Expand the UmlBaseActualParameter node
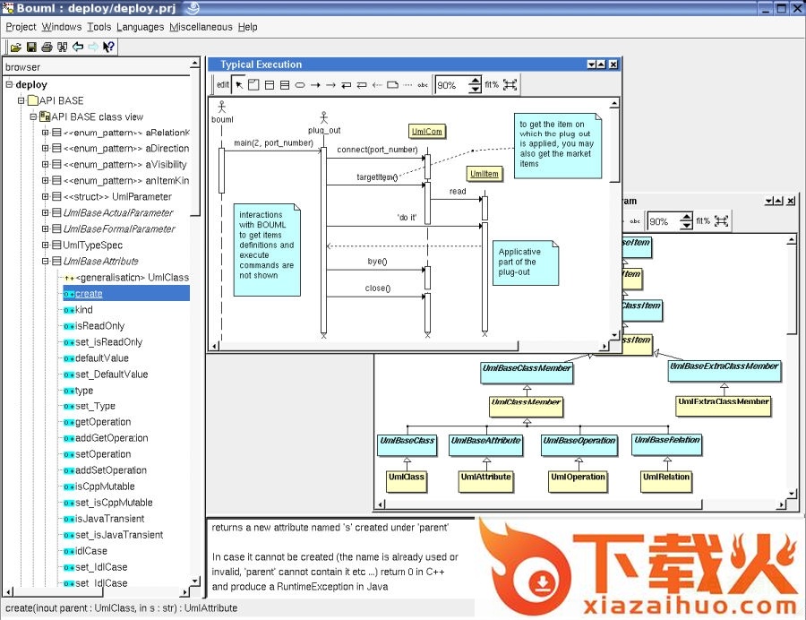Screen dimensions: 806x620 46,213
